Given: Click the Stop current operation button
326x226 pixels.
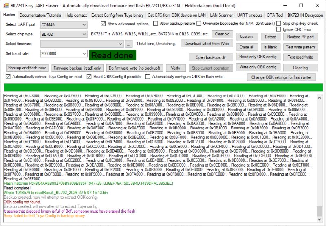Looking at the screenshot, I should click(211, 68).
